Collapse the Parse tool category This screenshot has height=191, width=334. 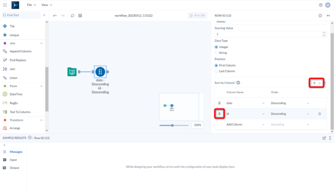(x=41, y=86)
